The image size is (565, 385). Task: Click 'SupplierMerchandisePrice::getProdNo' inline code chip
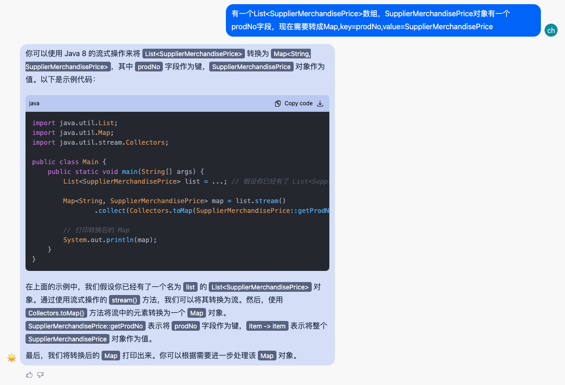pyautogui.click(x=86, y=326)
